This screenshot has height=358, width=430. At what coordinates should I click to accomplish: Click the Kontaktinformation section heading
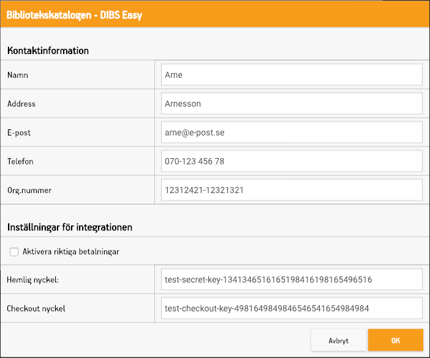click(48, 50)
